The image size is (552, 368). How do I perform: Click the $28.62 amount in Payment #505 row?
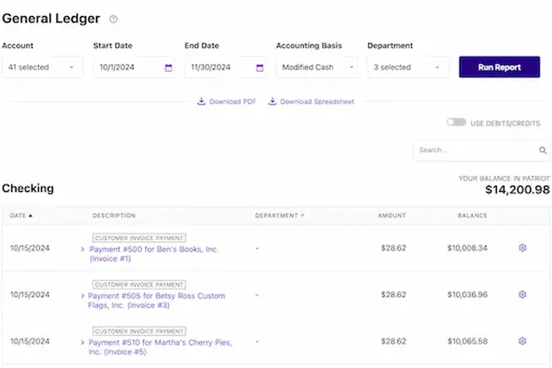[x=393, y=294]
